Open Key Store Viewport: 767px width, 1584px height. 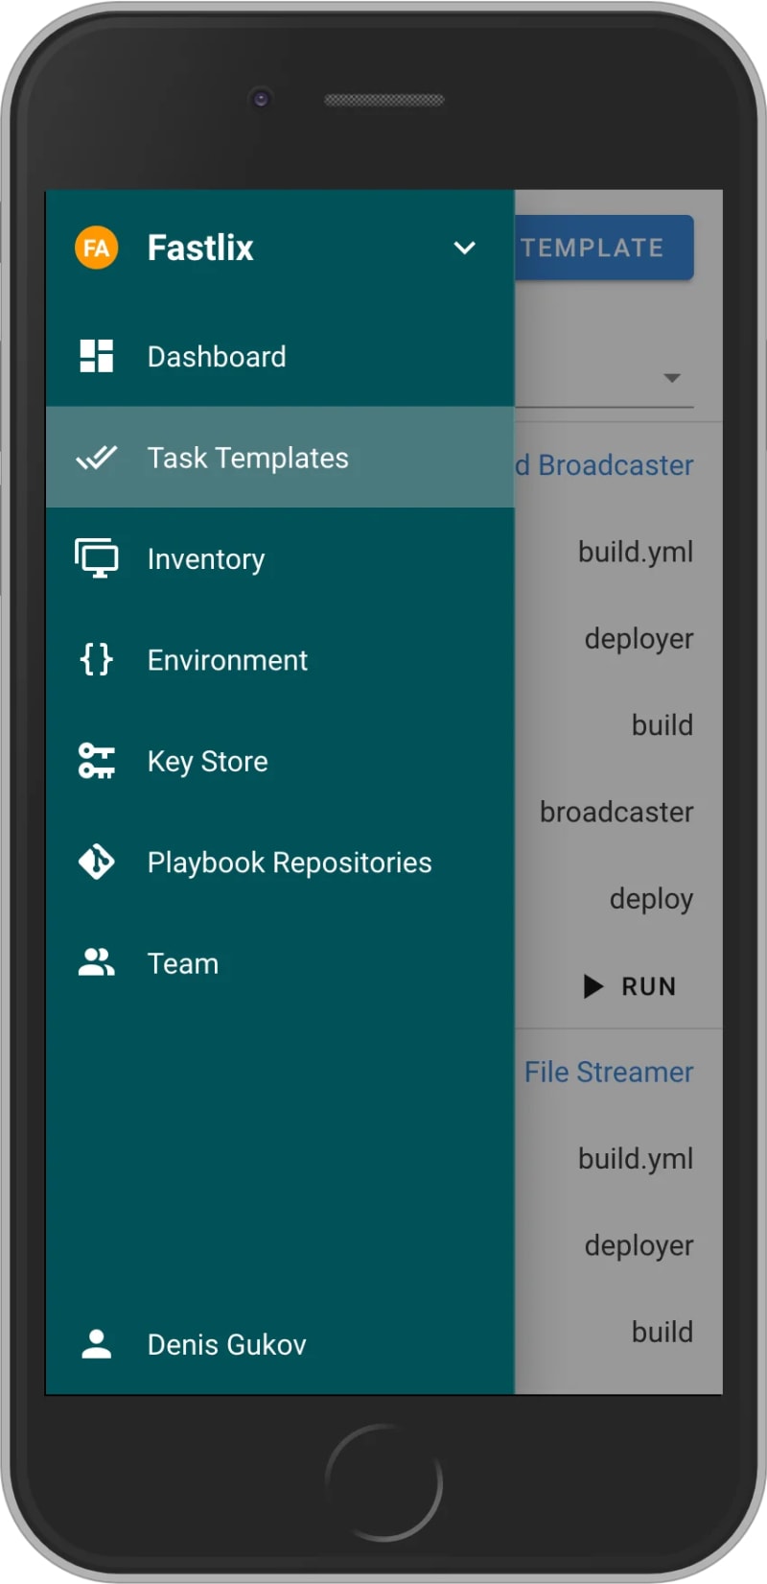tap(280, 761)
